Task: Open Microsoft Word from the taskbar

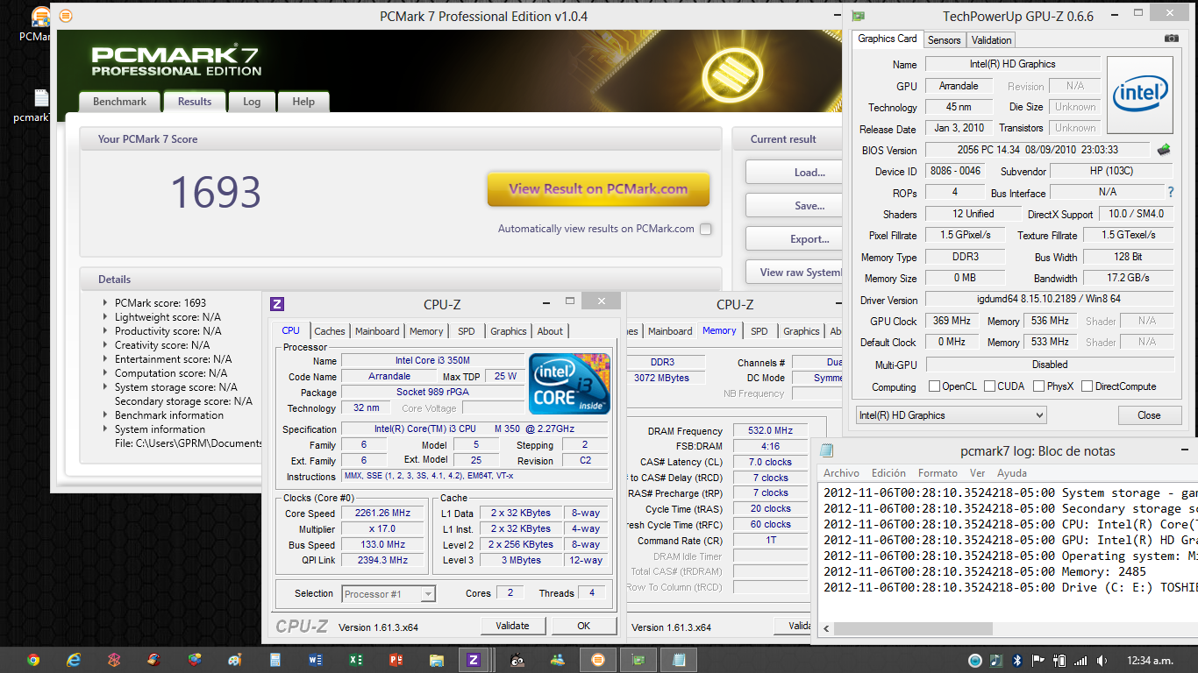Action: 316,660
